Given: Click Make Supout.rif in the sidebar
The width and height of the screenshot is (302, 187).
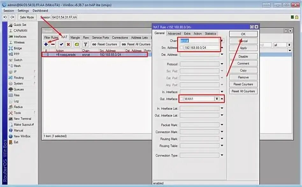Looking at the screenshot, I should (24, 125).
